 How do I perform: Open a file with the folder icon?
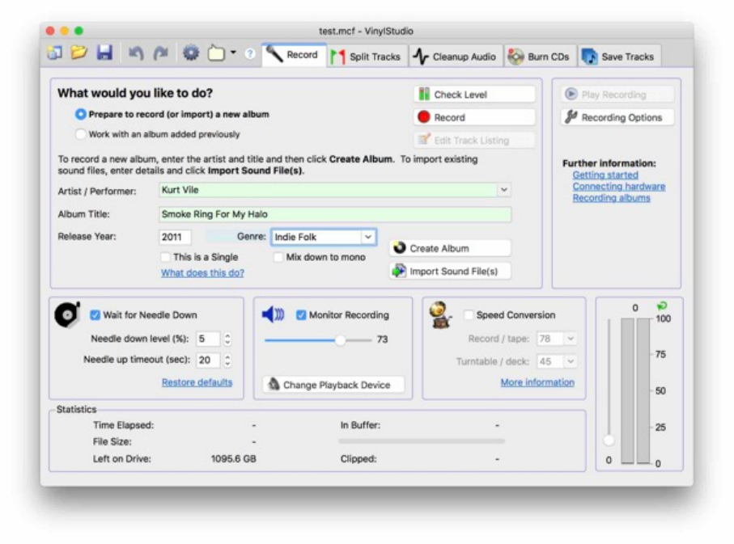(x=79, y=53)
